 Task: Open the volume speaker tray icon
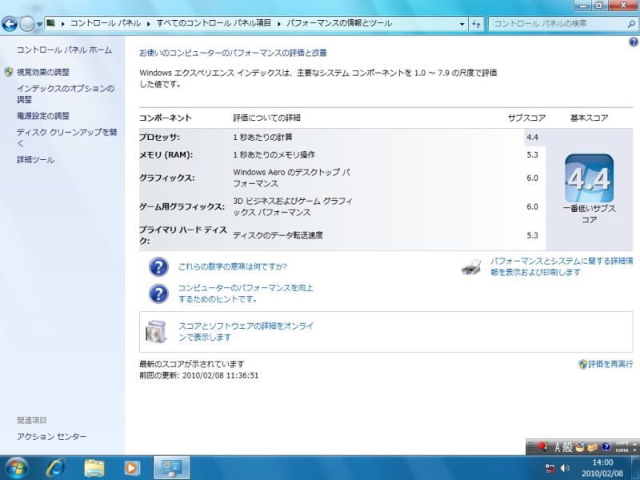[566, 468]
